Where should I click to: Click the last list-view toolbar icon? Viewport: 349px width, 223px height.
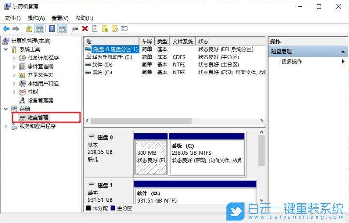124,29
